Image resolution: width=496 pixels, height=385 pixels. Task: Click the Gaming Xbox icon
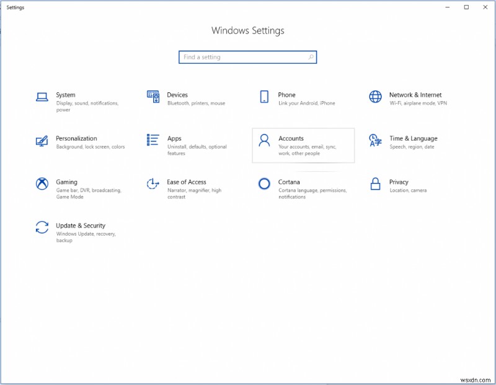coord(42,185)
